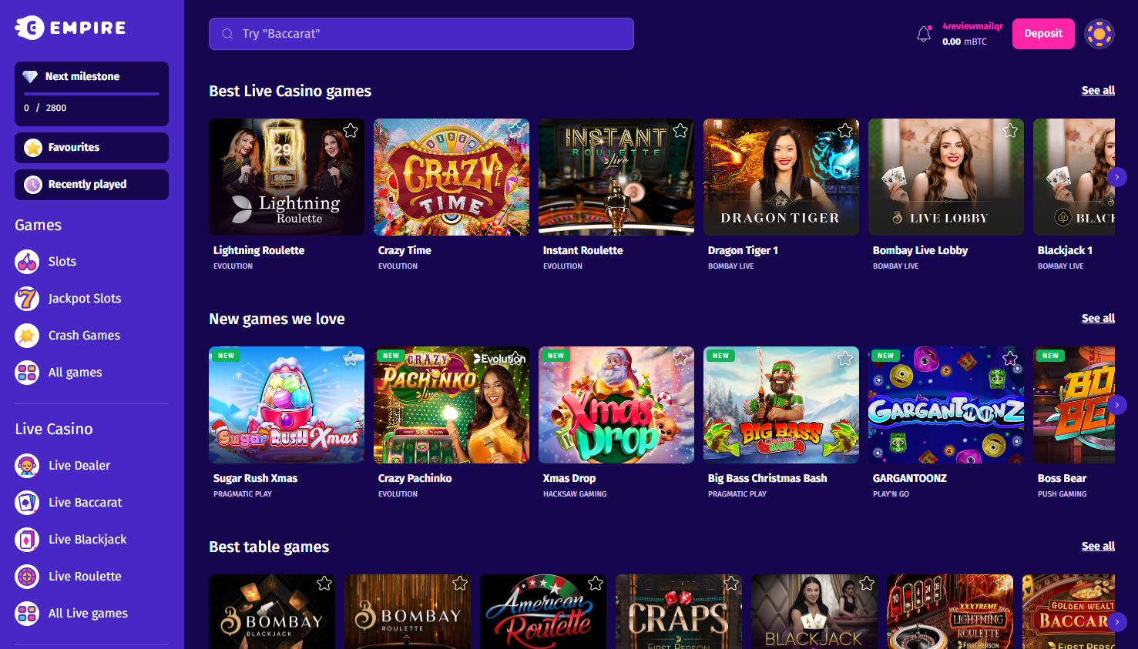This screenshot has width=1138, height=649.
Task: Click the Sugar Rush Xmas title text
Action: (x=255, y=479)
